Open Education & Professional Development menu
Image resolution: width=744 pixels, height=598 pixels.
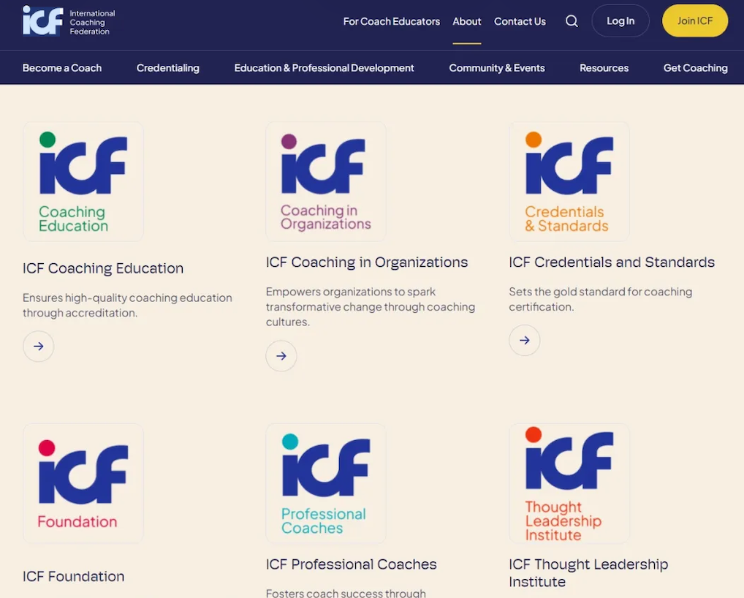(324, 68)
